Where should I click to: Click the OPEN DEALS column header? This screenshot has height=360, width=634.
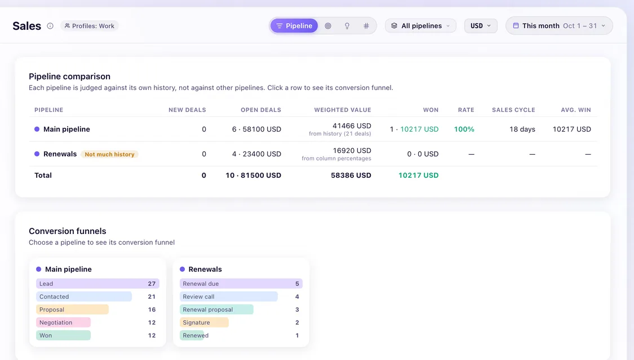click(x=261, y=110)
